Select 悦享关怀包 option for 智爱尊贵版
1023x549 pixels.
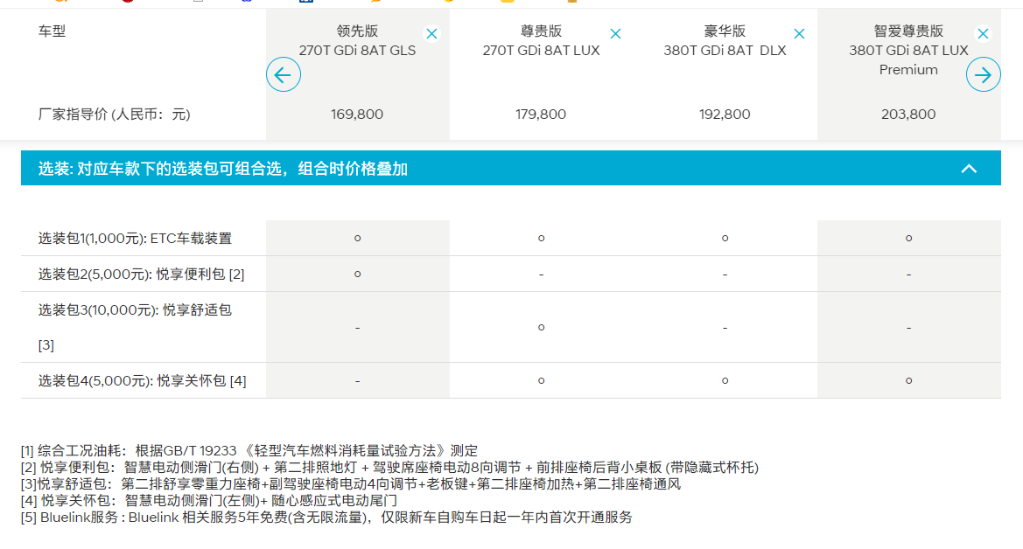[x=908, y=380]
